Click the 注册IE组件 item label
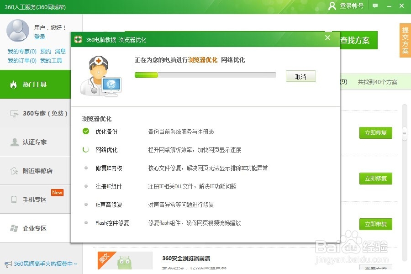 109,186
